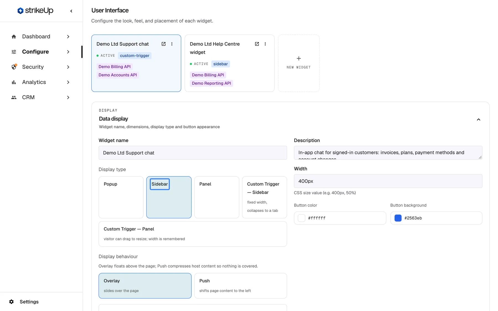The image size is (498, 311).
Task: Click the Demo Reporting API tag
Action: click(x=211, y=83)
